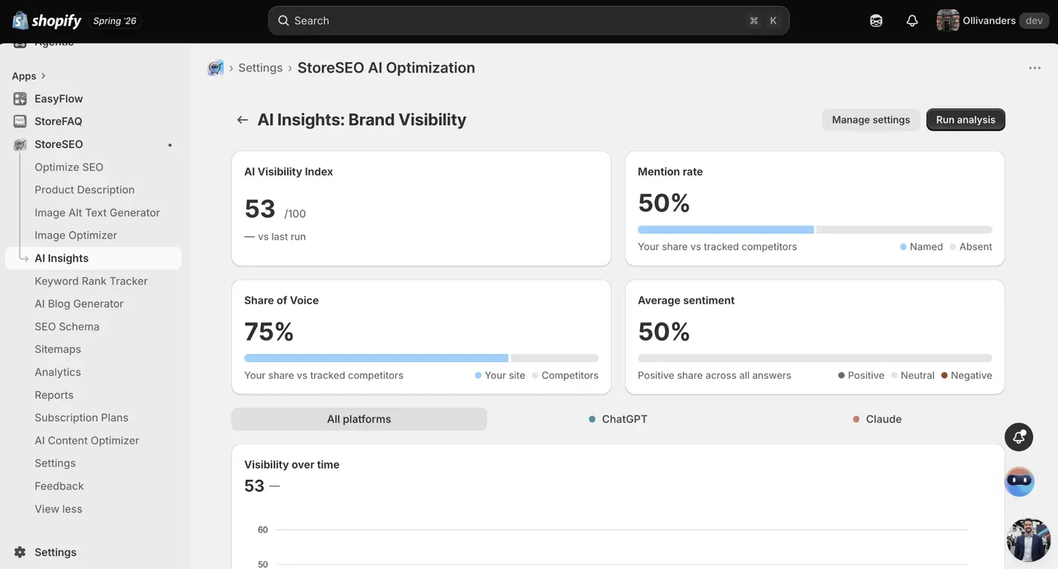Viewport: 1058px width, 569px height.
Task: Open StoreSEO Settings submenu item
Action: [55, 463]
